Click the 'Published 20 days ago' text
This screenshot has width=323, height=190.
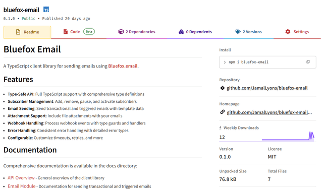tap(66, 19)
